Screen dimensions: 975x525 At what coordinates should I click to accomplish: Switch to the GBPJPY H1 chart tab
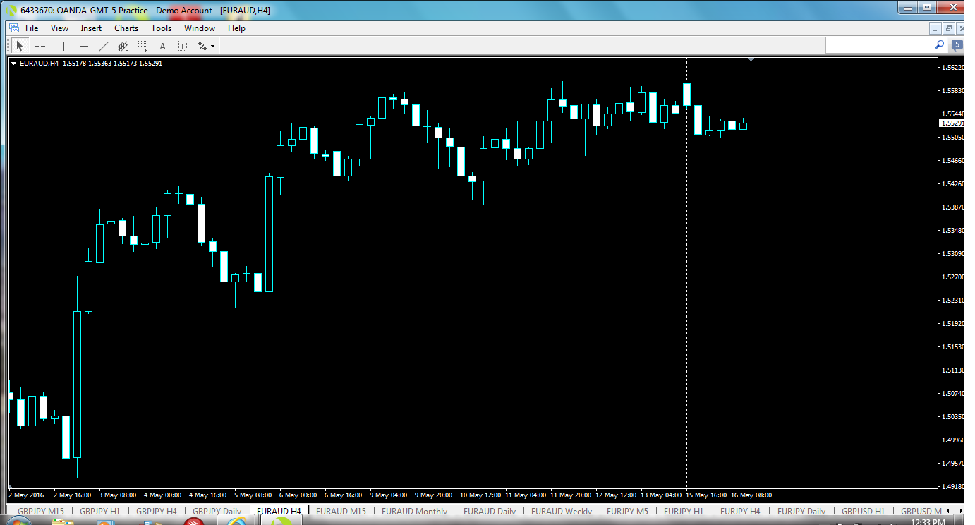99,511
